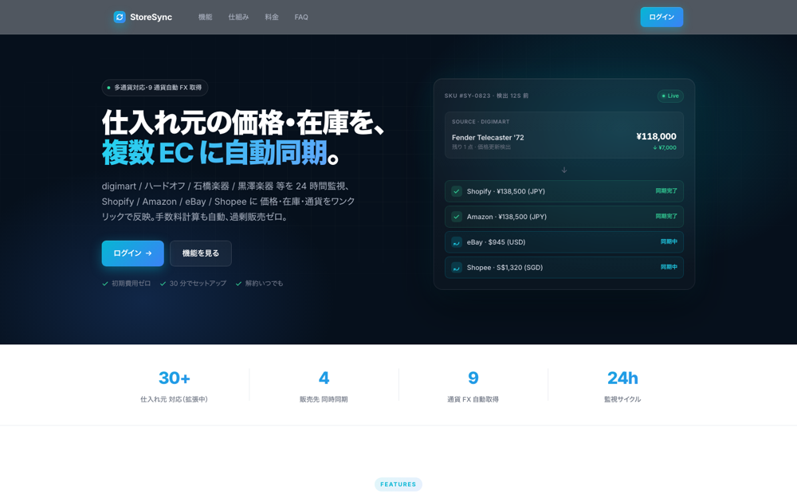Open the 仕組み nav menu item
797x498 pixels.
click(238, 18)
